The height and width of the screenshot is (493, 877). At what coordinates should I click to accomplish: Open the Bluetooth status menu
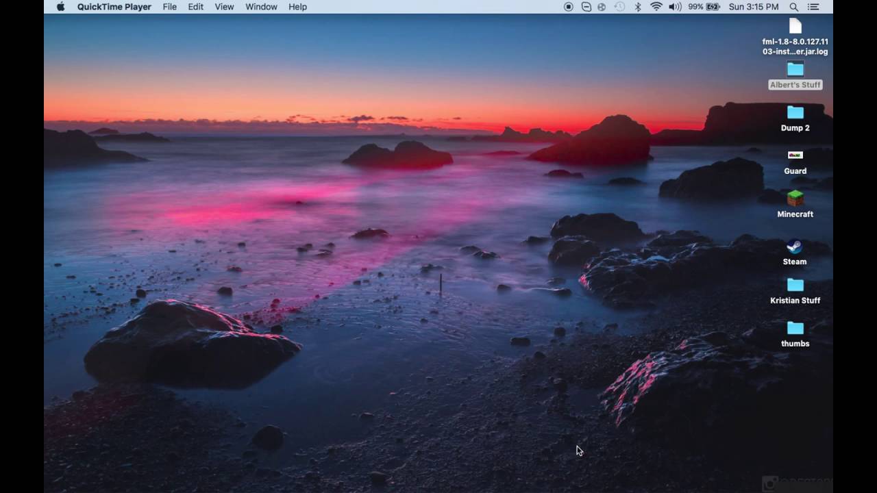637,7
